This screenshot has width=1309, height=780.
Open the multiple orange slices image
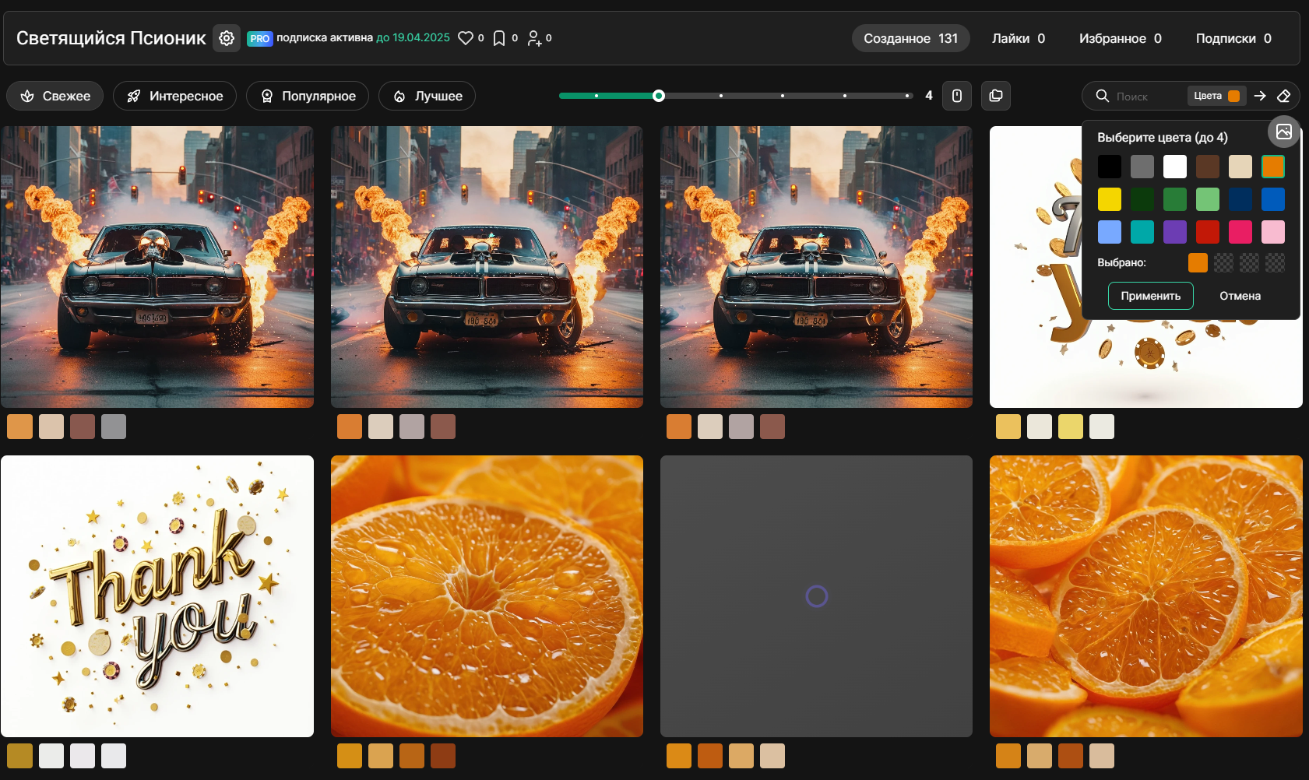coord(1146,596)
